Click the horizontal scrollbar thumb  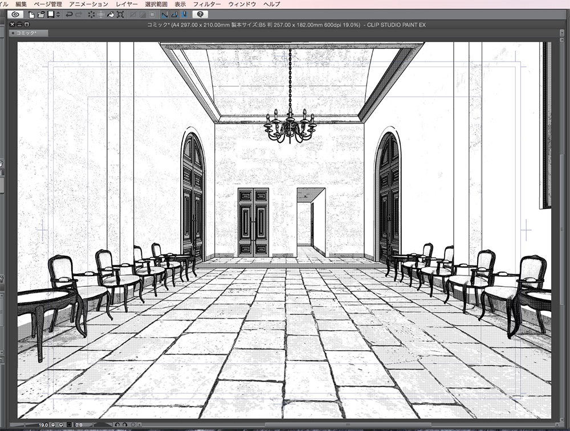click(348, 425)
